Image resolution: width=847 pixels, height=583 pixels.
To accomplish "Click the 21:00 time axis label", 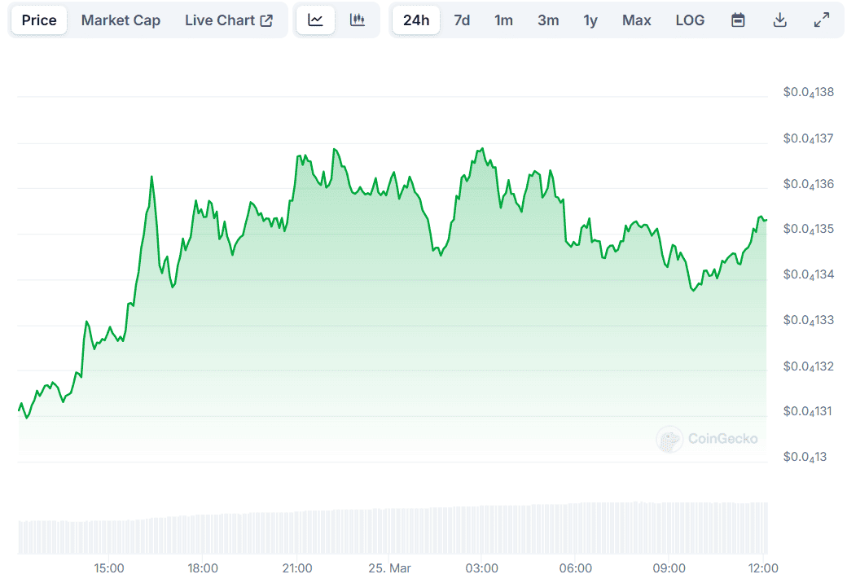I will tap(297, 568).
